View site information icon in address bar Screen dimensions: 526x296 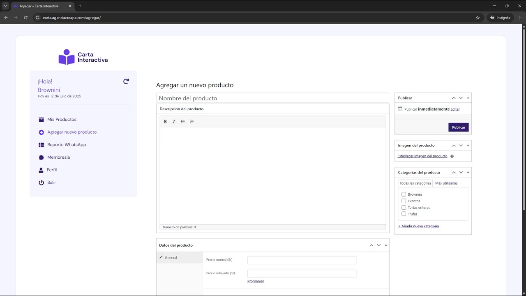tap(37, 18)
